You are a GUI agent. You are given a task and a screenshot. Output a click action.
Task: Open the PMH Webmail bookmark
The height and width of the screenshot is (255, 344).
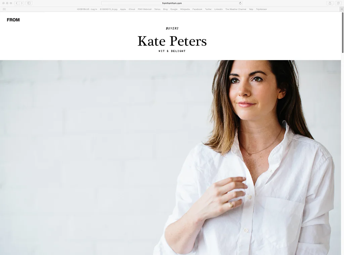coord(144,9)
